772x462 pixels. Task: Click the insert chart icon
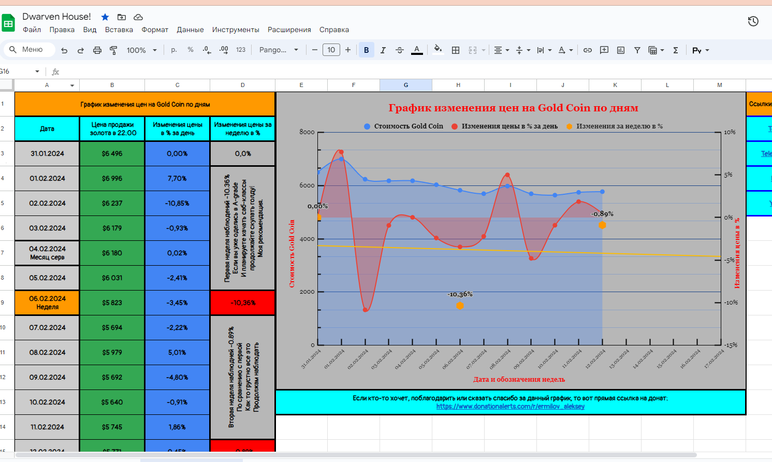(621, 50)
